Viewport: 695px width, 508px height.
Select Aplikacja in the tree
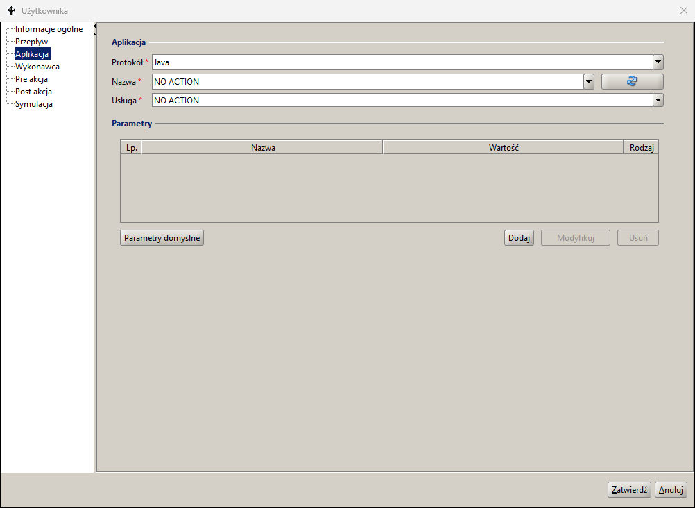(32, 54)
